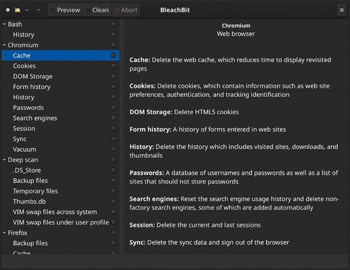
Task: Enable the Passwords checkbox
Action: pyautogui.click(x=114, y=107)
